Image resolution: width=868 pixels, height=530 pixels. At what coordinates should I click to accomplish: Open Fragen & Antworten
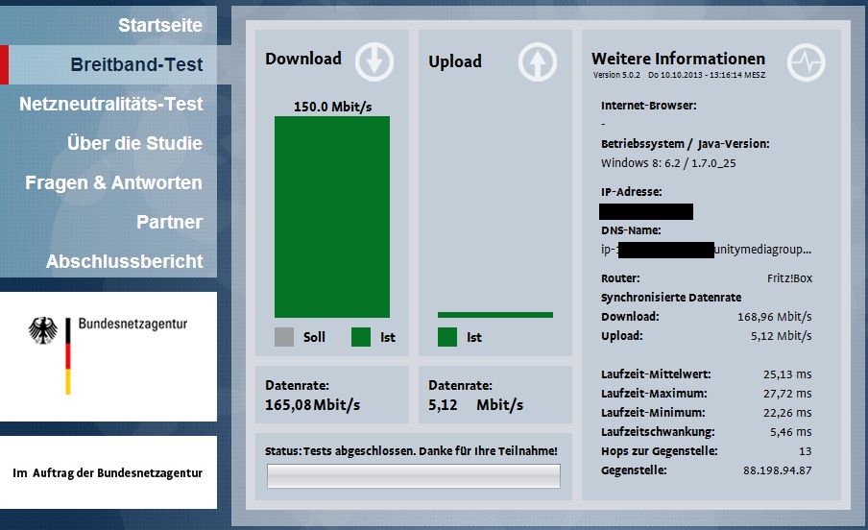(113, 182)
